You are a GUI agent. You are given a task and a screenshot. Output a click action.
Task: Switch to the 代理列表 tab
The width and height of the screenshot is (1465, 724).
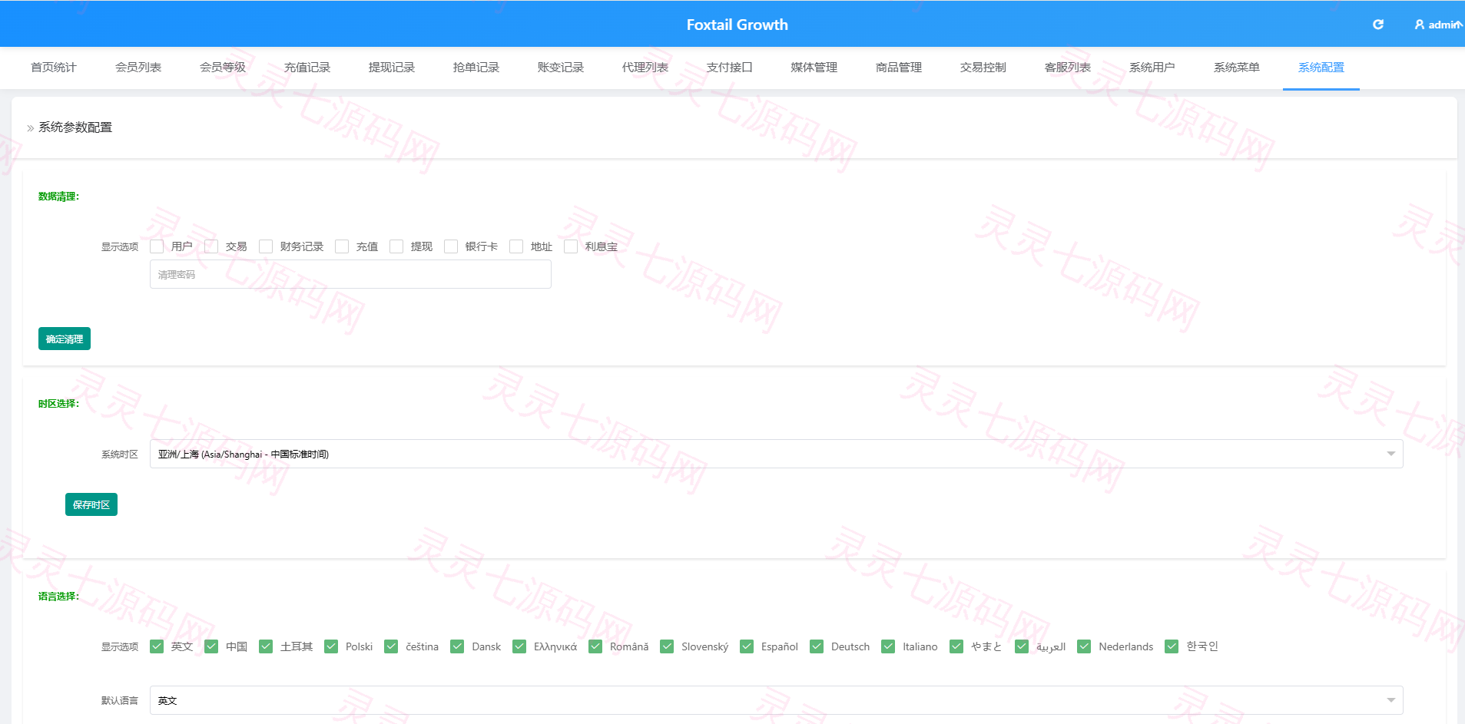click(645, 68)
